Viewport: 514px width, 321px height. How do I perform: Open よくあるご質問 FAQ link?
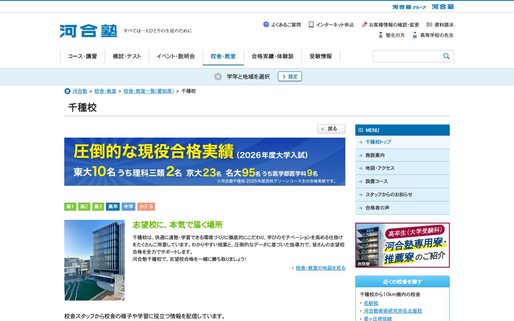click(282, 24)
